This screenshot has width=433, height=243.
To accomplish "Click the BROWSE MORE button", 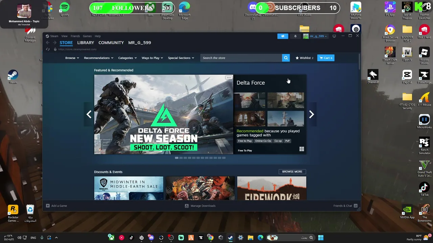I will (292, 171).
